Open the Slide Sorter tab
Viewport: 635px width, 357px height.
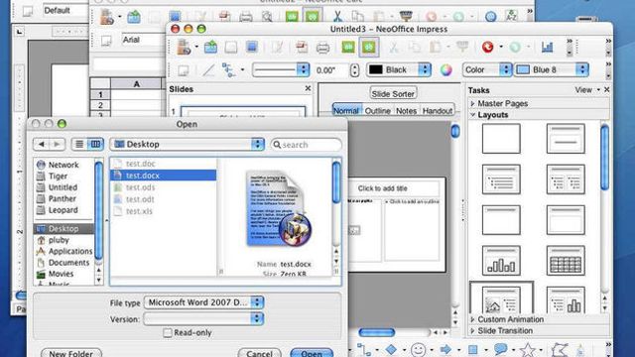click(x=393, y=94)
